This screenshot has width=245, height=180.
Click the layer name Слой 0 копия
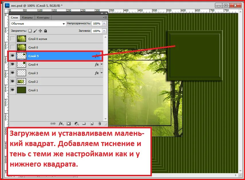[38, 39]
